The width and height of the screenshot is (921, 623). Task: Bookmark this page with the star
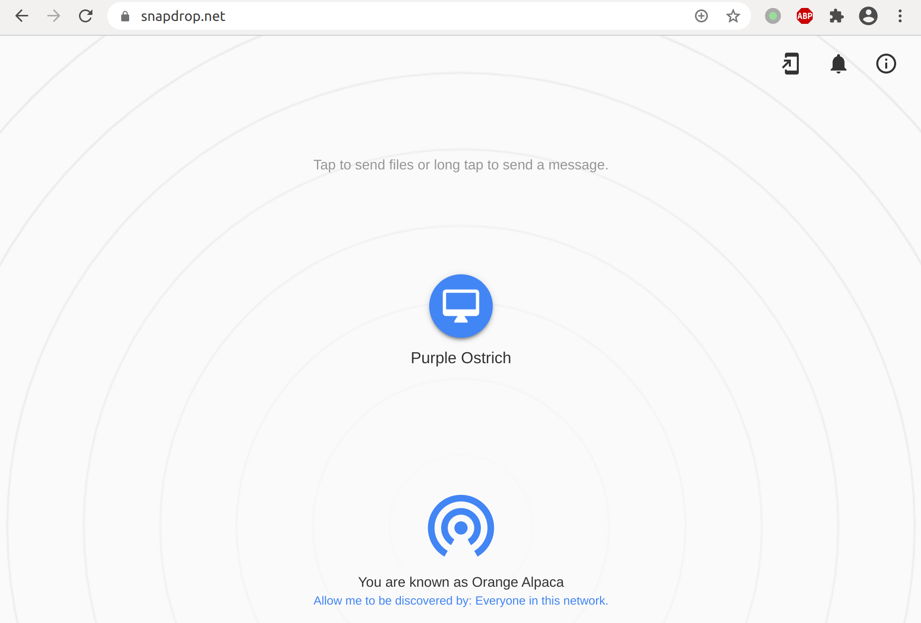(733, 16)
